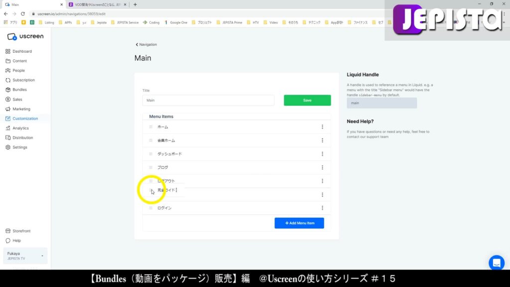Go to People in the sidebar

15,70
